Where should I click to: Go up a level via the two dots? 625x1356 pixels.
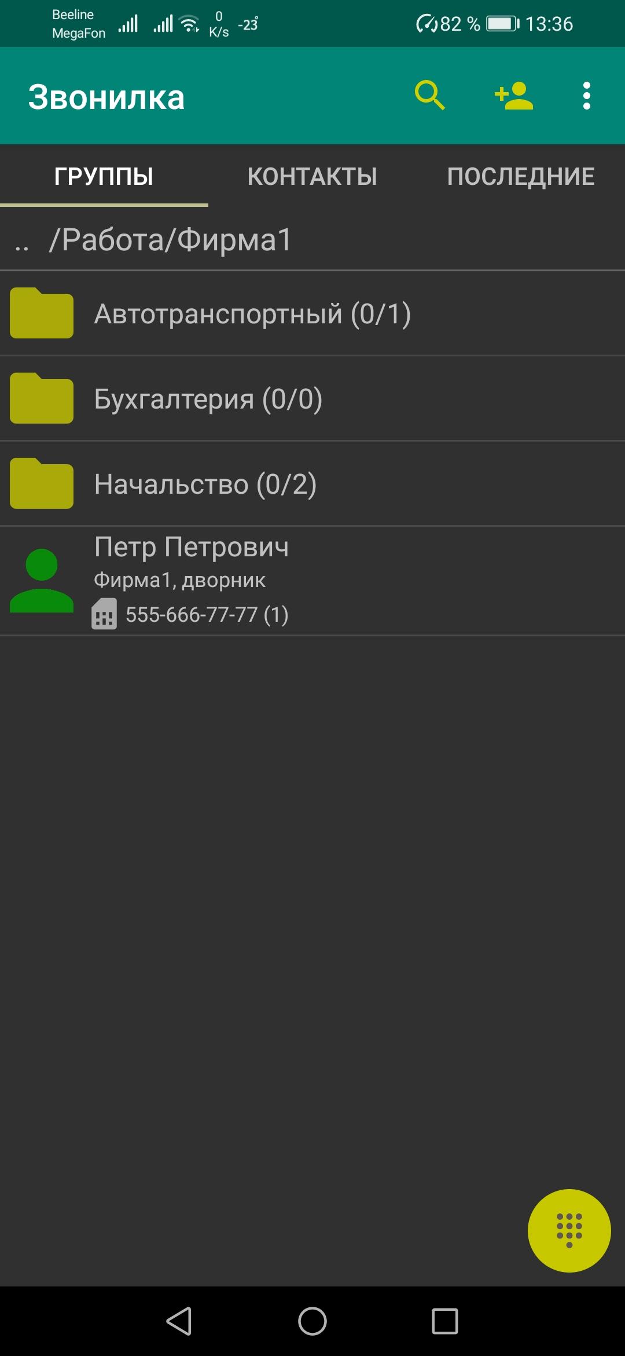coord(22,247)
